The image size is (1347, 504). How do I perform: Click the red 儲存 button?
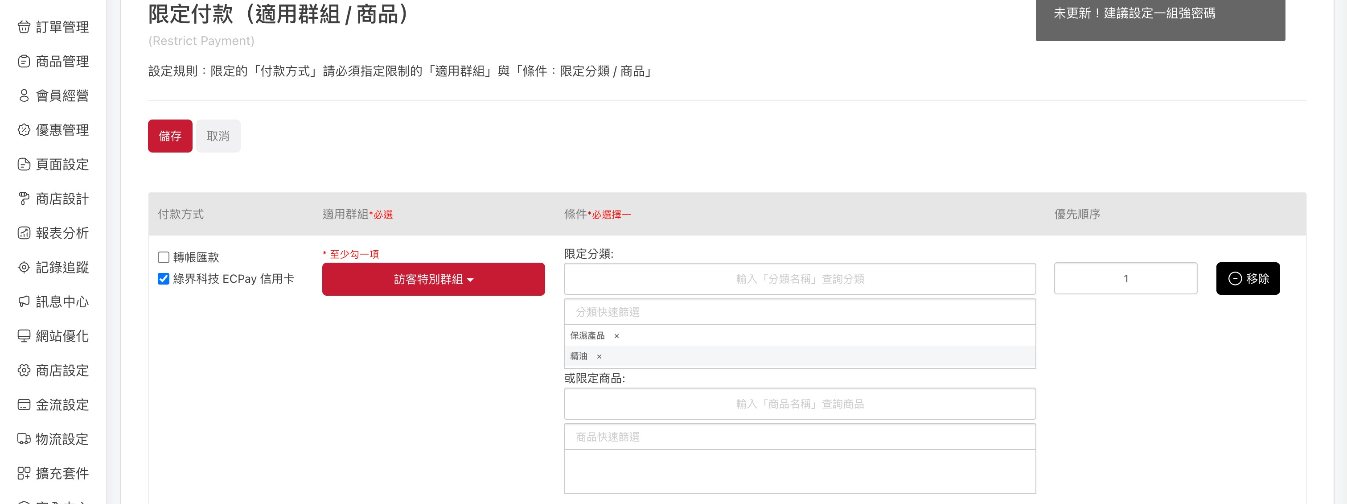pyautogui.click(x=170, y=136)
